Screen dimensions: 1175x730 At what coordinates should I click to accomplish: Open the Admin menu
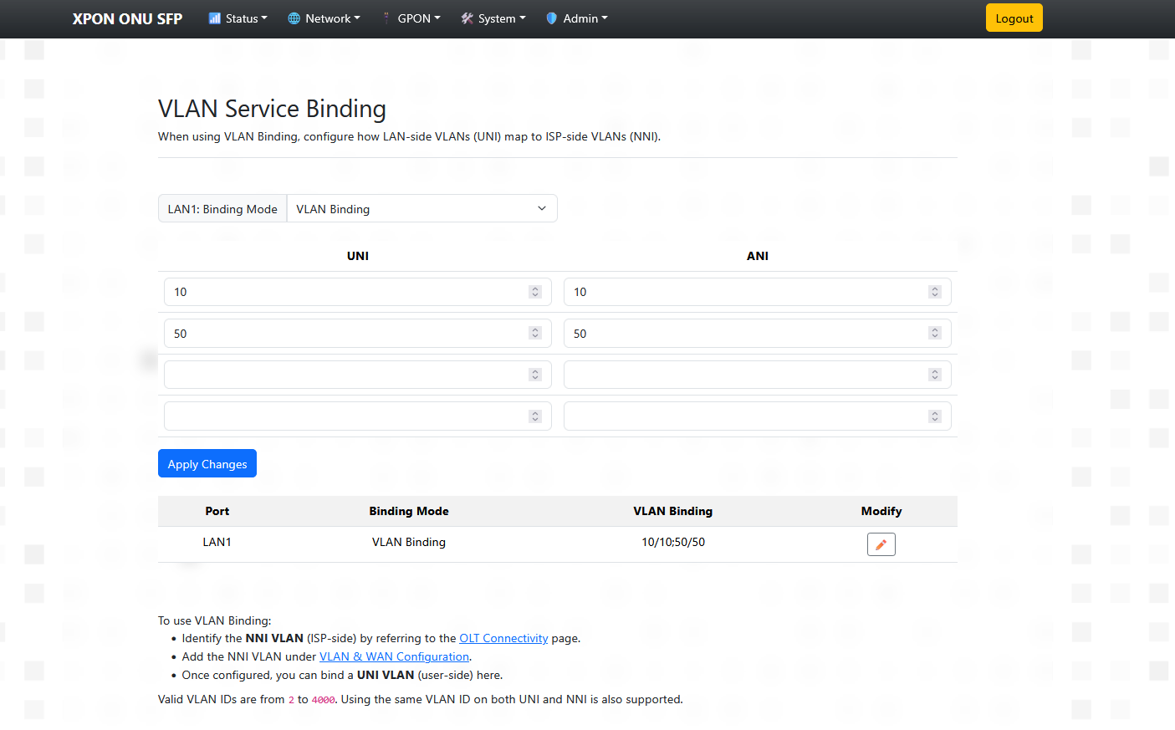[x=577, y=18]
